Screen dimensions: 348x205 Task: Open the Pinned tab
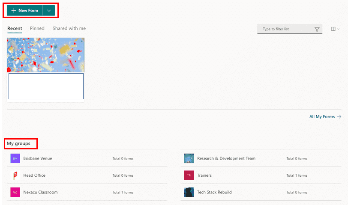37,29
